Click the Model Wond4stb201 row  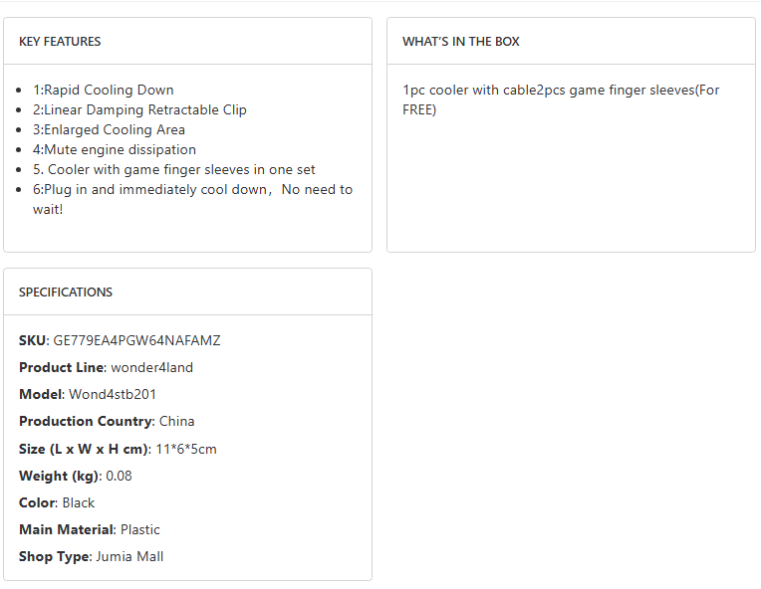tap(88, 394)
